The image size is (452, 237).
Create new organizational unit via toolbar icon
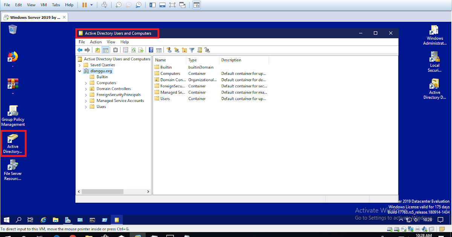tap(184, 50)
